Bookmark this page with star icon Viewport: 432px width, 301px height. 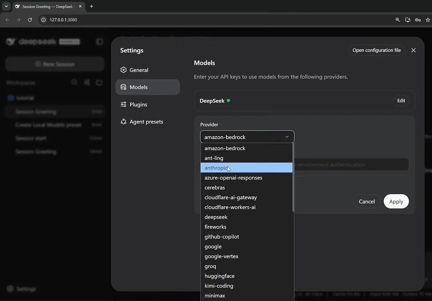428,20
